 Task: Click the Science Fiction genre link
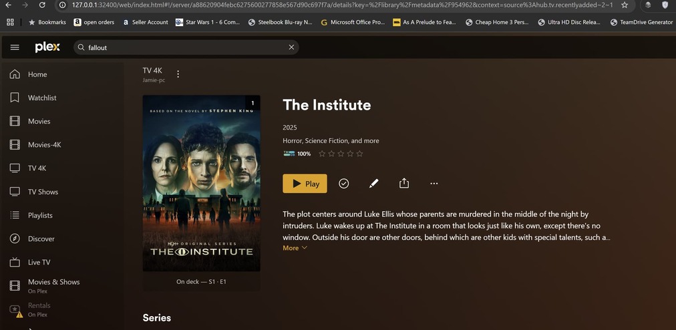(327, 141)
